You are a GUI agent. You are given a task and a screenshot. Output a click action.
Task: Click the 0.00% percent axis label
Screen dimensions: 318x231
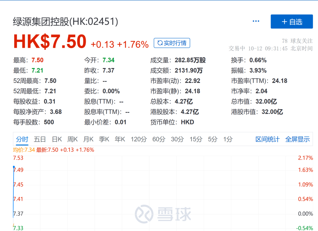305,214
